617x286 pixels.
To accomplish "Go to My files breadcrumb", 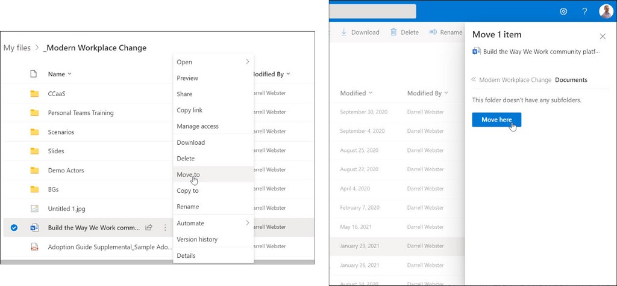I will (17, 48).
